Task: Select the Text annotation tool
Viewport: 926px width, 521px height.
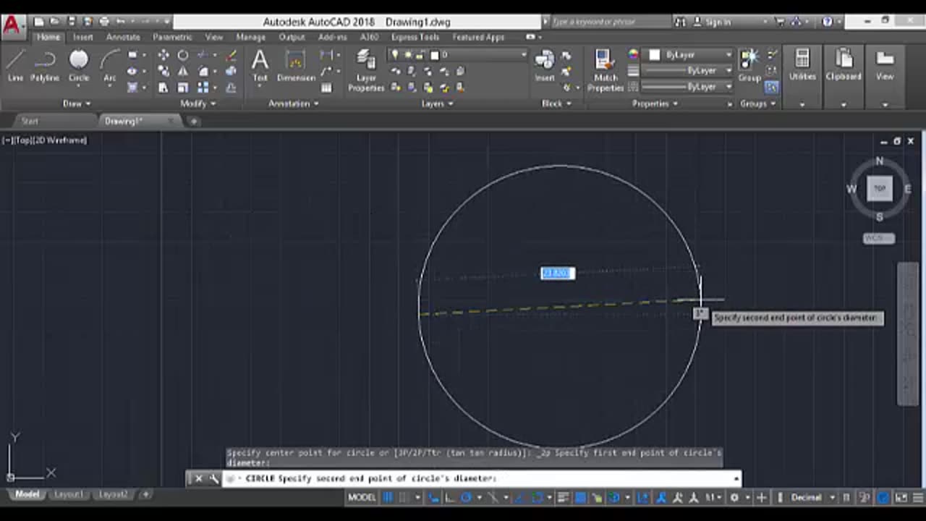Action: (x=260, y=65)
